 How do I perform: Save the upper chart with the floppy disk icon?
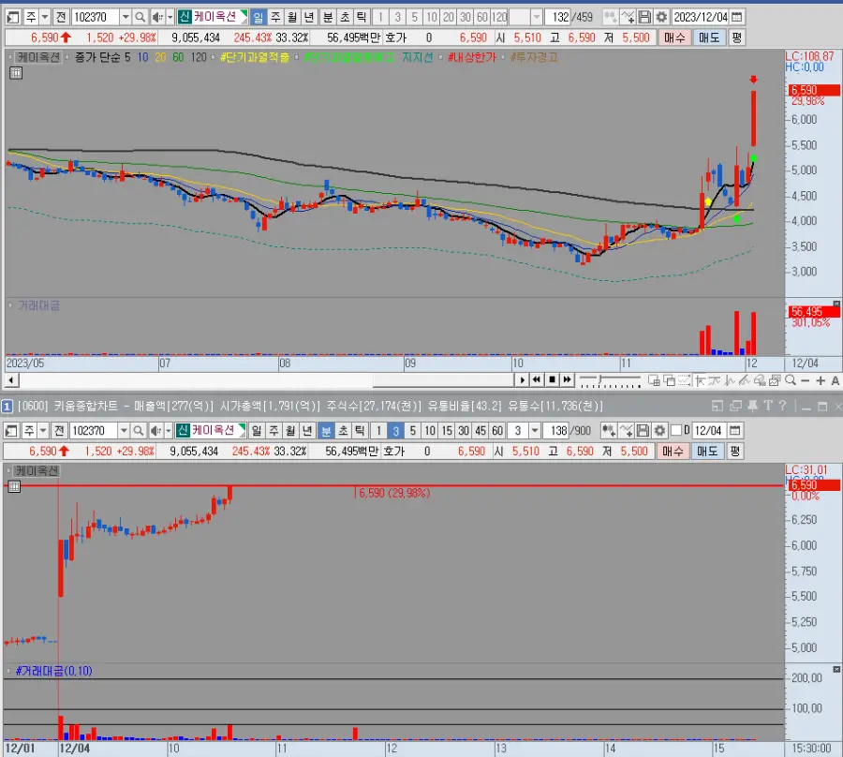[x=644, y=17]
